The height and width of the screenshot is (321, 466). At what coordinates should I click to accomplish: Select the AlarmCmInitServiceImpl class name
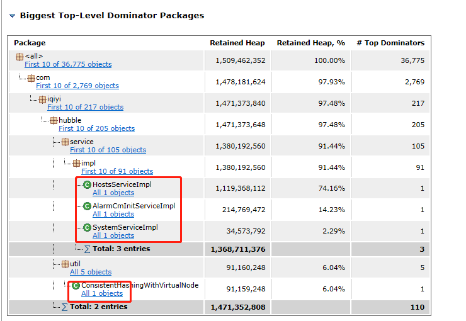134,206
